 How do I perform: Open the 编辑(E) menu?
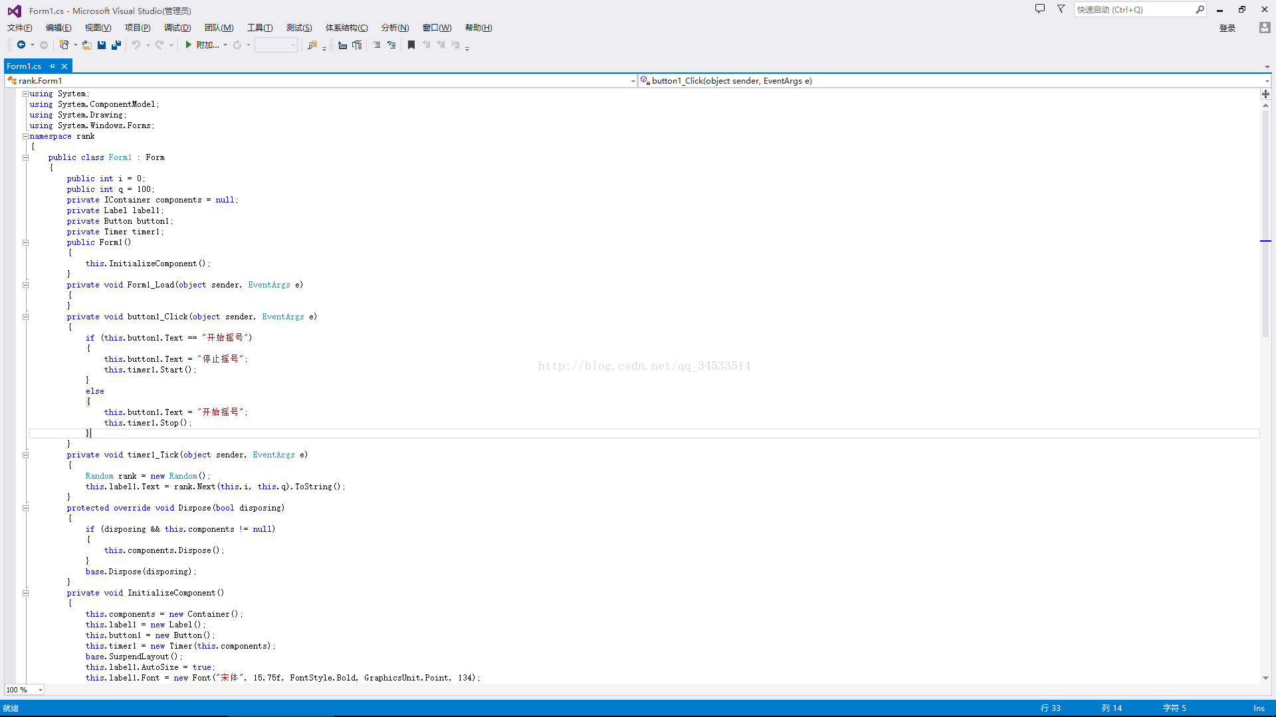point(58,28)
